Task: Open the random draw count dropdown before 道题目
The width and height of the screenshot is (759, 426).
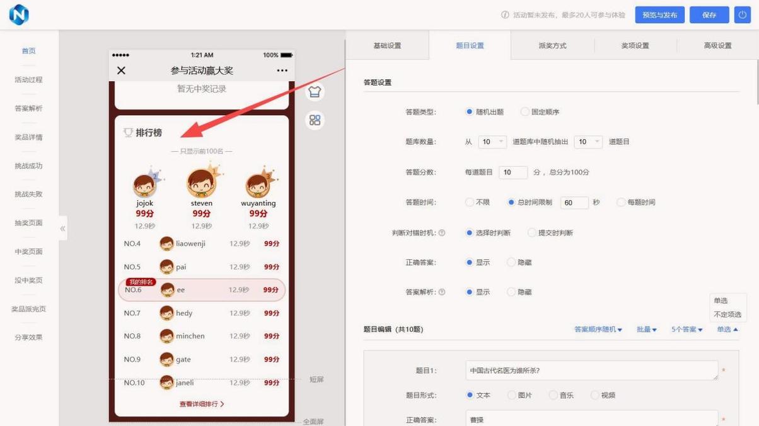Action: 588,142
